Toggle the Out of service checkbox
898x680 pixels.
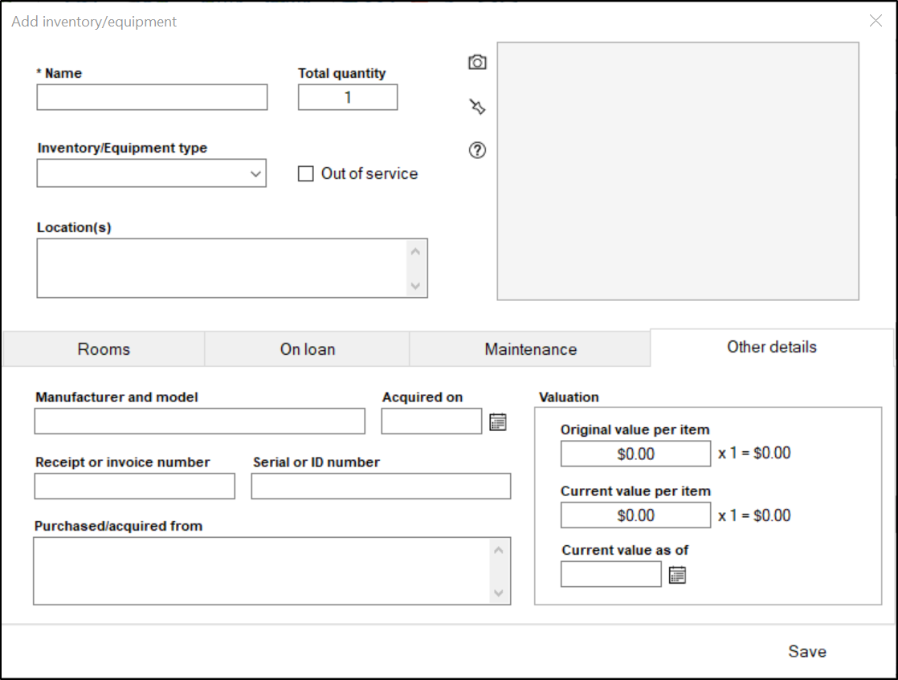[x=306, y=174]
